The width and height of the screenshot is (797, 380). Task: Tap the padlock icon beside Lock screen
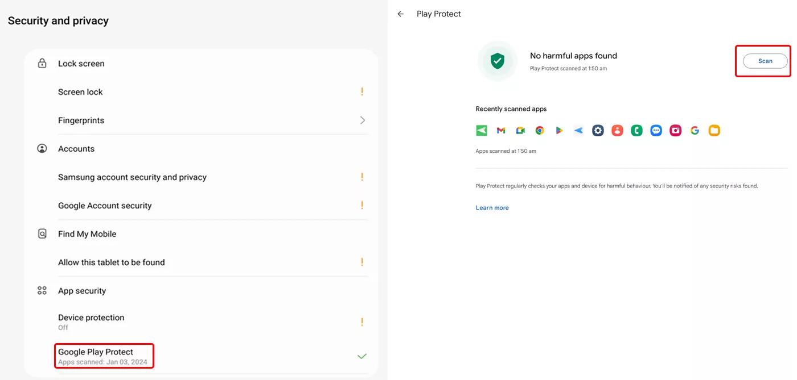click(x=42, y=63)
